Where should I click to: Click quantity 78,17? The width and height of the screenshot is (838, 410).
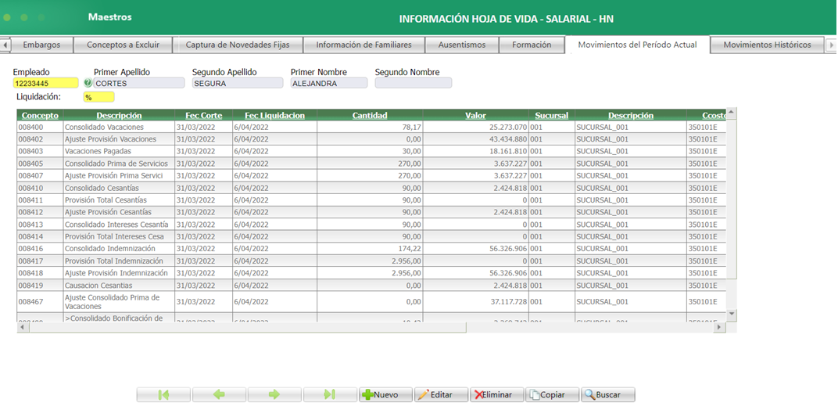(412, 128)
